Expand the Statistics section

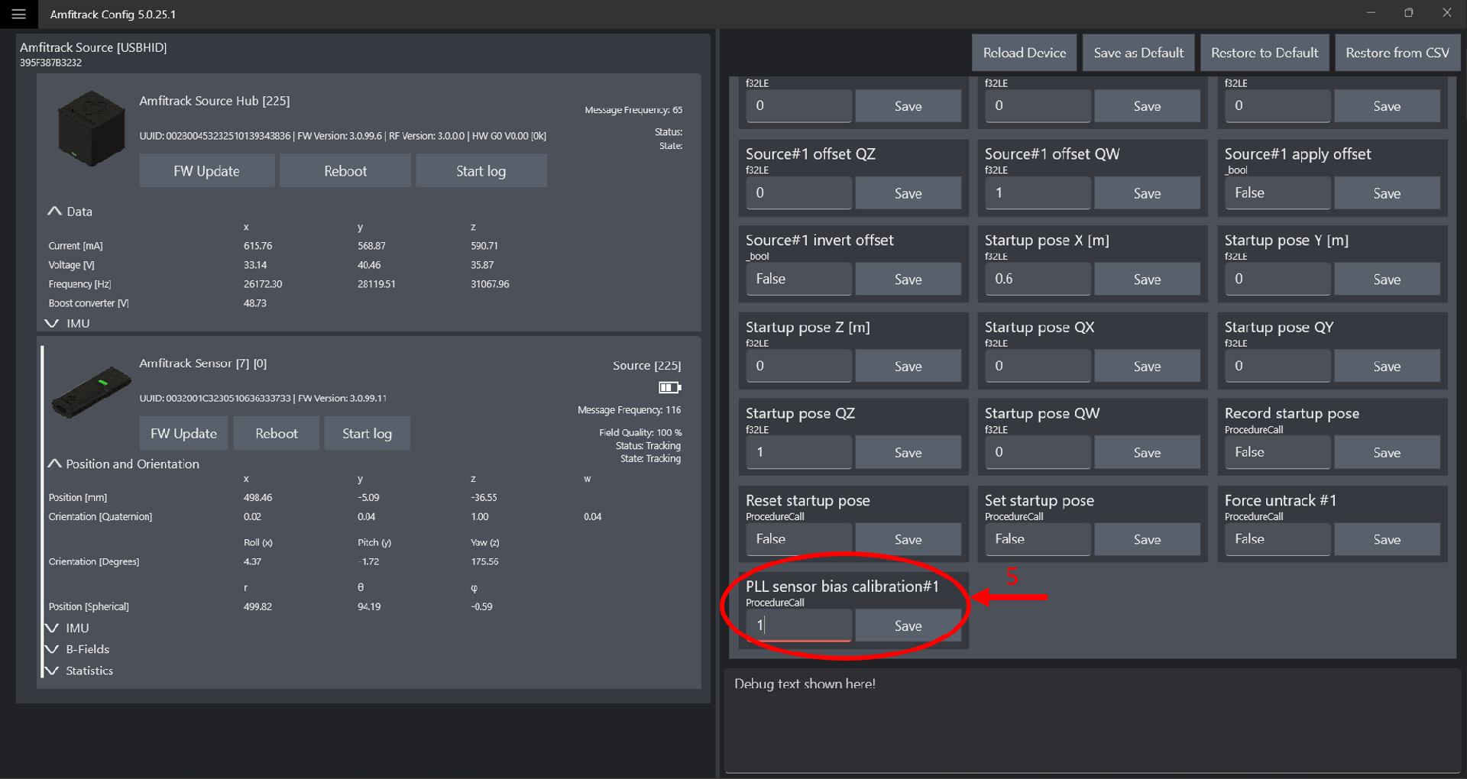(x=52, y=671)
